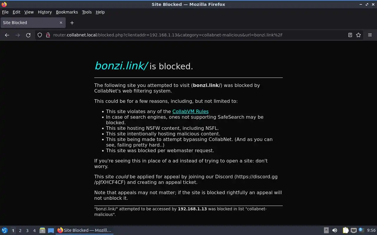Click the bonzi.link/ heading text
The image size is (377, 235).
point(121,66)
